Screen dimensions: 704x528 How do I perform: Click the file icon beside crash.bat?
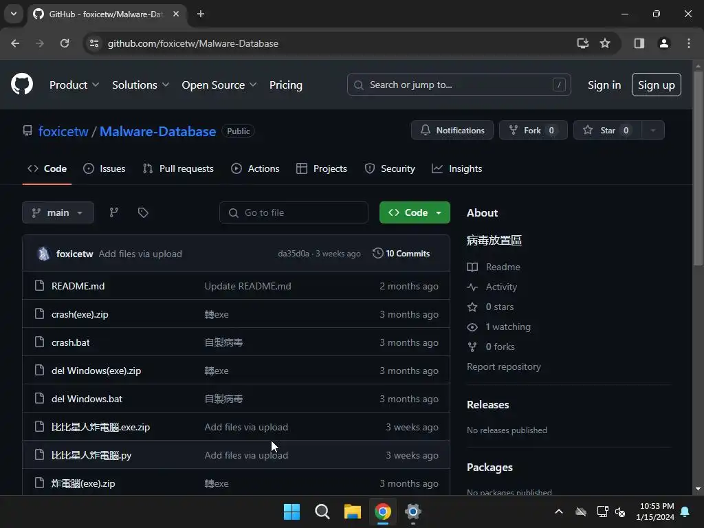[39, 342]
